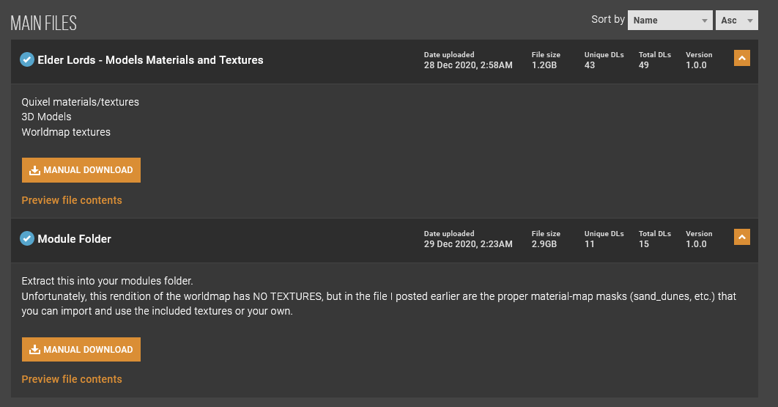Click the Elder Lords version 1.0.0 value
The image size is (778, 407).
click(696, 65)
